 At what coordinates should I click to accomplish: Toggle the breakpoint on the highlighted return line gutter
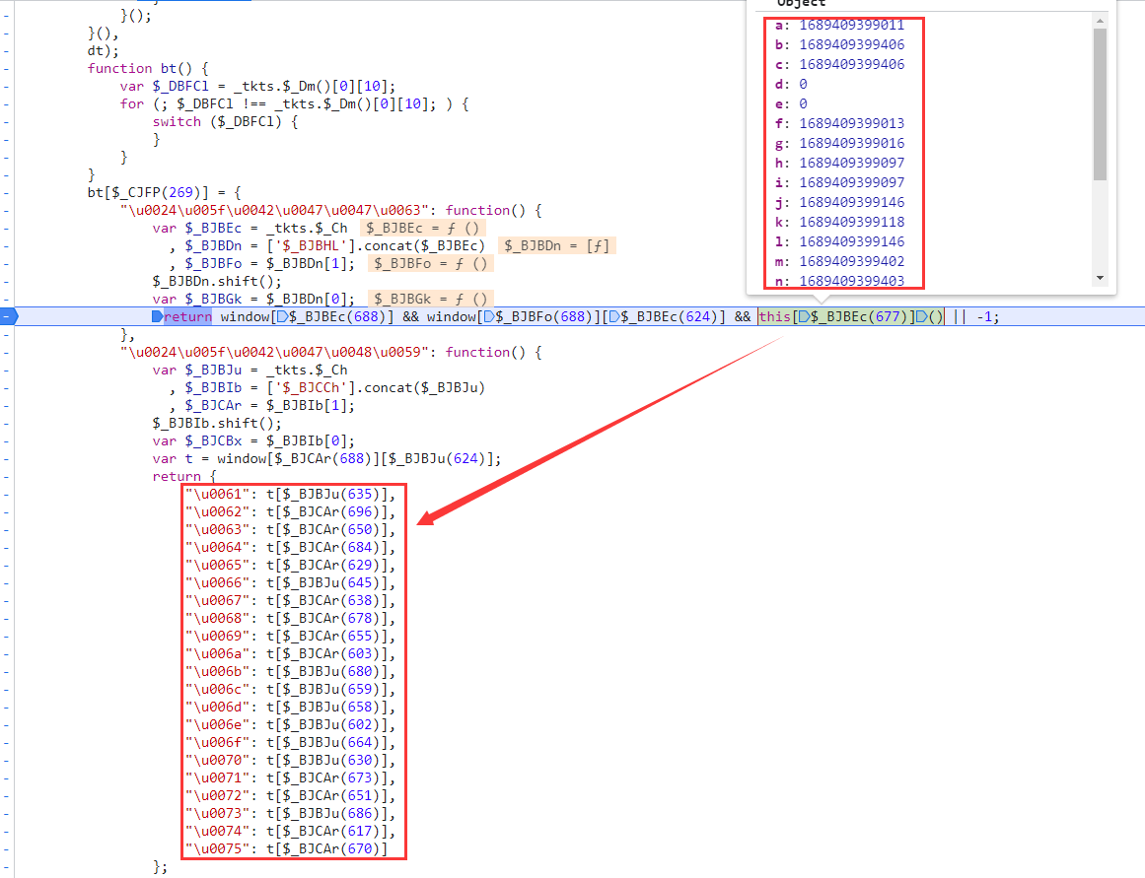coord(8,316)
